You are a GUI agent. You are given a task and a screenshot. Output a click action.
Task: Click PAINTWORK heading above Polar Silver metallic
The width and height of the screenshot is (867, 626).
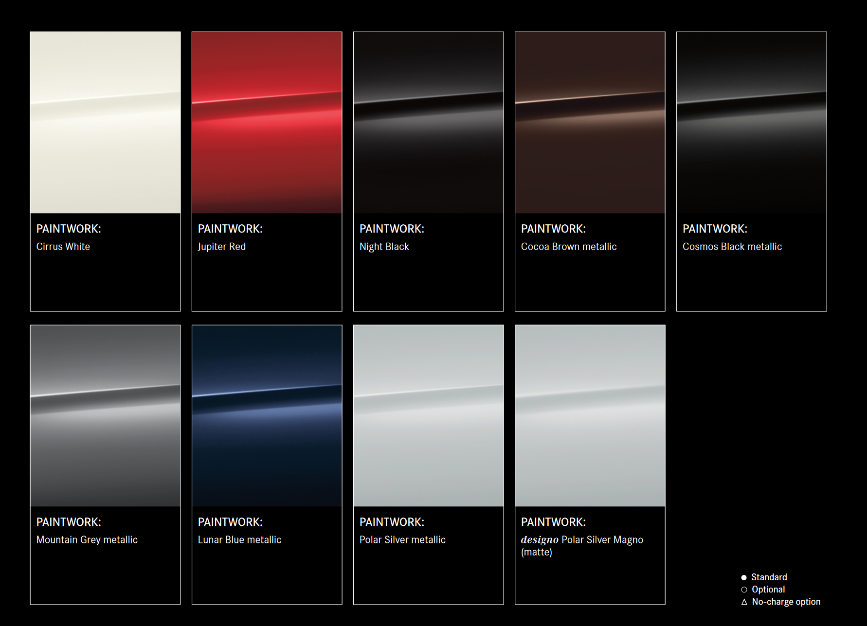392,522
